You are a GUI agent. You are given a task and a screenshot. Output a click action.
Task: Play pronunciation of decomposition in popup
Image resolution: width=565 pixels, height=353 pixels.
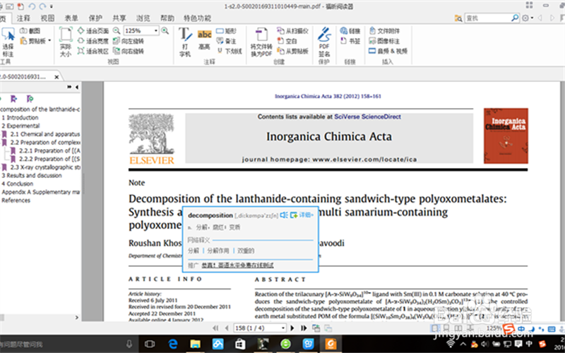pyautogui.click(x=284, y=215)
